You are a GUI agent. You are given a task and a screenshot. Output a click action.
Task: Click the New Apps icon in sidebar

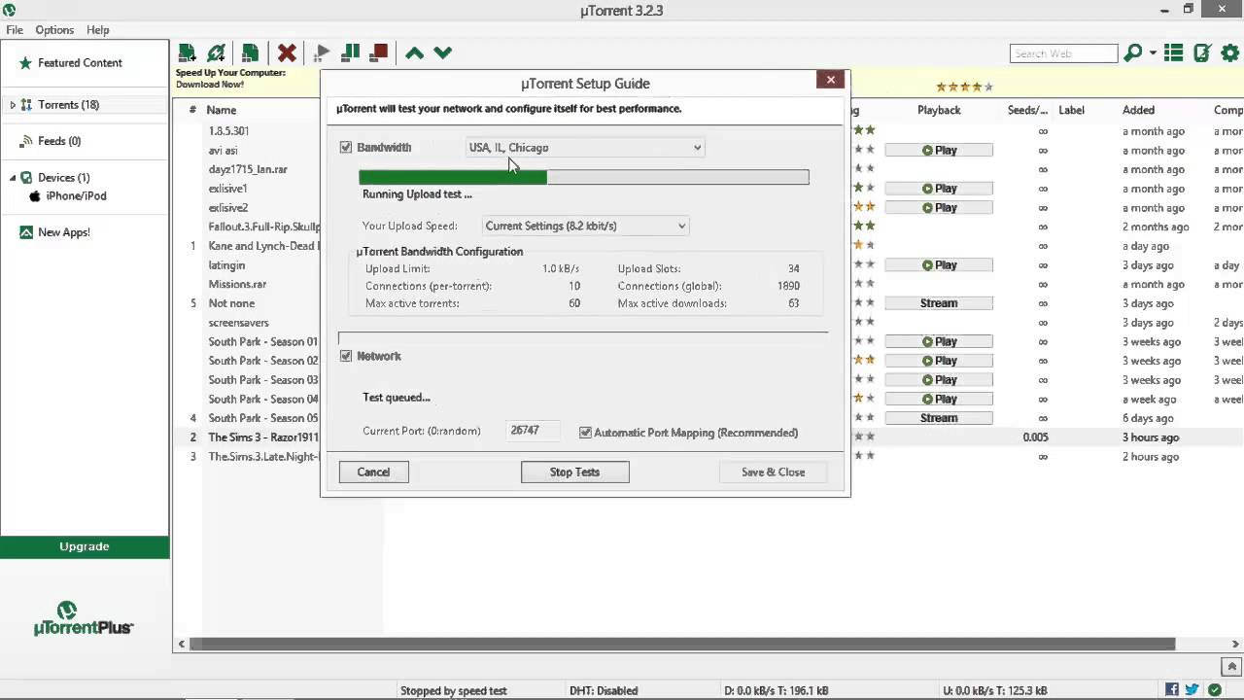[26, 232]
